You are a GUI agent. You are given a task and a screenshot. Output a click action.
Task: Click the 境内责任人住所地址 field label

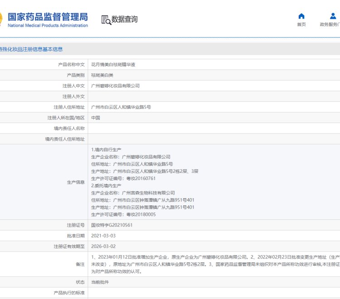coord(65,139)
